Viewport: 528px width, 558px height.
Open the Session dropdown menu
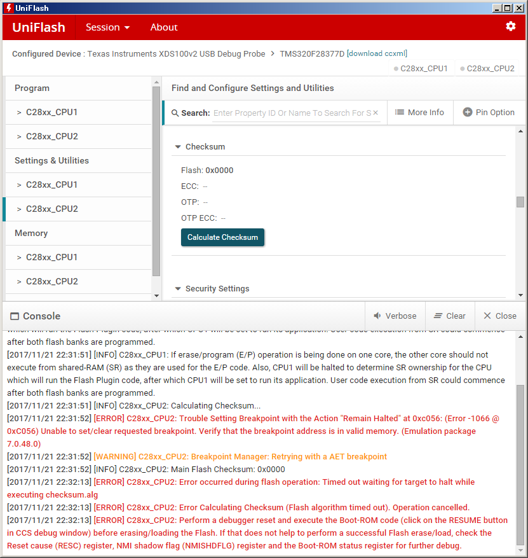[107, 27]
